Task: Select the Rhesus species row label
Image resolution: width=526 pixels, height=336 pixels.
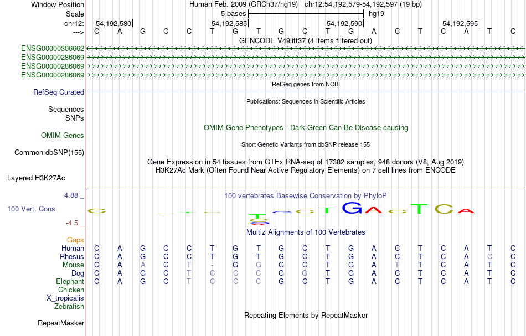Action: click(x=72, y=257)
